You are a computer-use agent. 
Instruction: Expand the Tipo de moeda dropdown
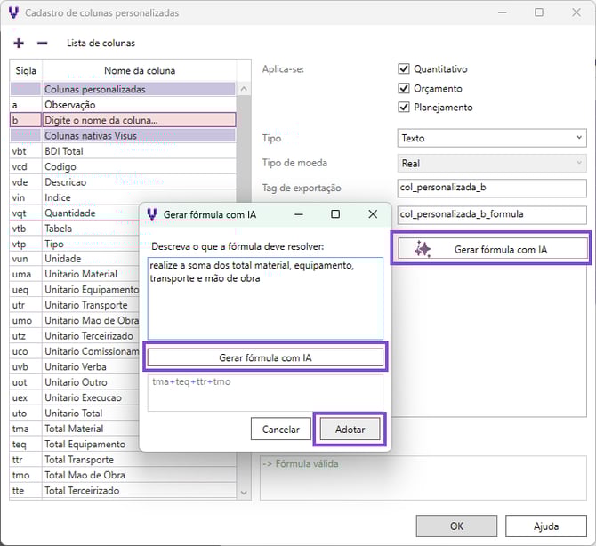pos(491,163)
